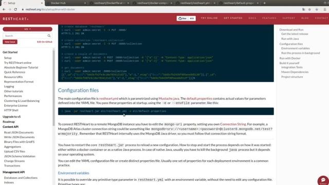This screenshot has width=329, height=185.
Task: Click the RESTHeart logo
Action: 15,19
